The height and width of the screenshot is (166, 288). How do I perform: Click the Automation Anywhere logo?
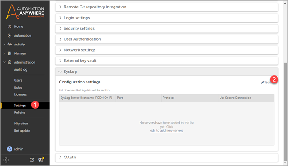tap(25, 12)
